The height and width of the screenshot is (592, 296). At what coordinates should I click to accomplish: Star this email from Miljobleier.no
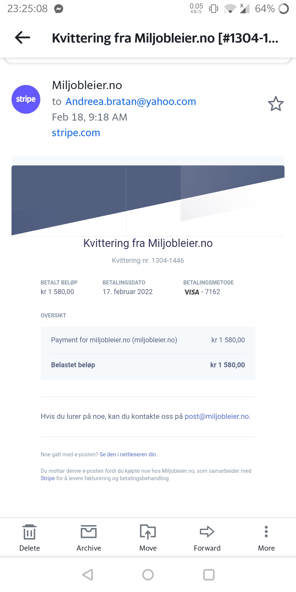click(x=276, y=104)
